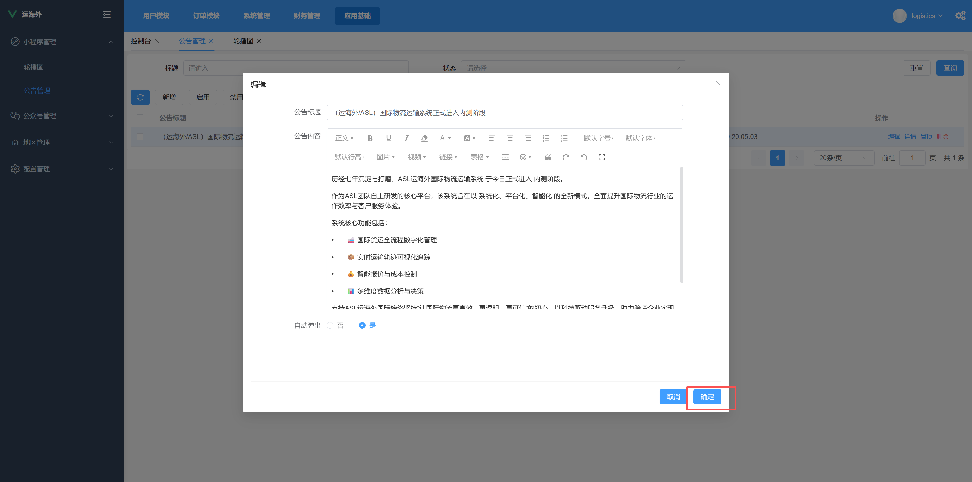The image size is (972, 482).
Task: Insert an ordered list in the editor
Action: click(564, 138)
